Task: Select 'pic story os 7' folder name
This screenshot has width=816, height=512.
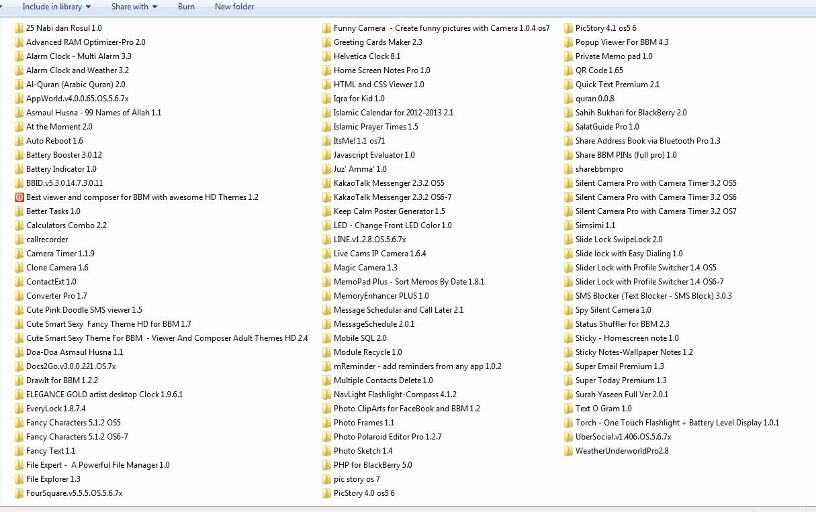Action: point(357,479)
